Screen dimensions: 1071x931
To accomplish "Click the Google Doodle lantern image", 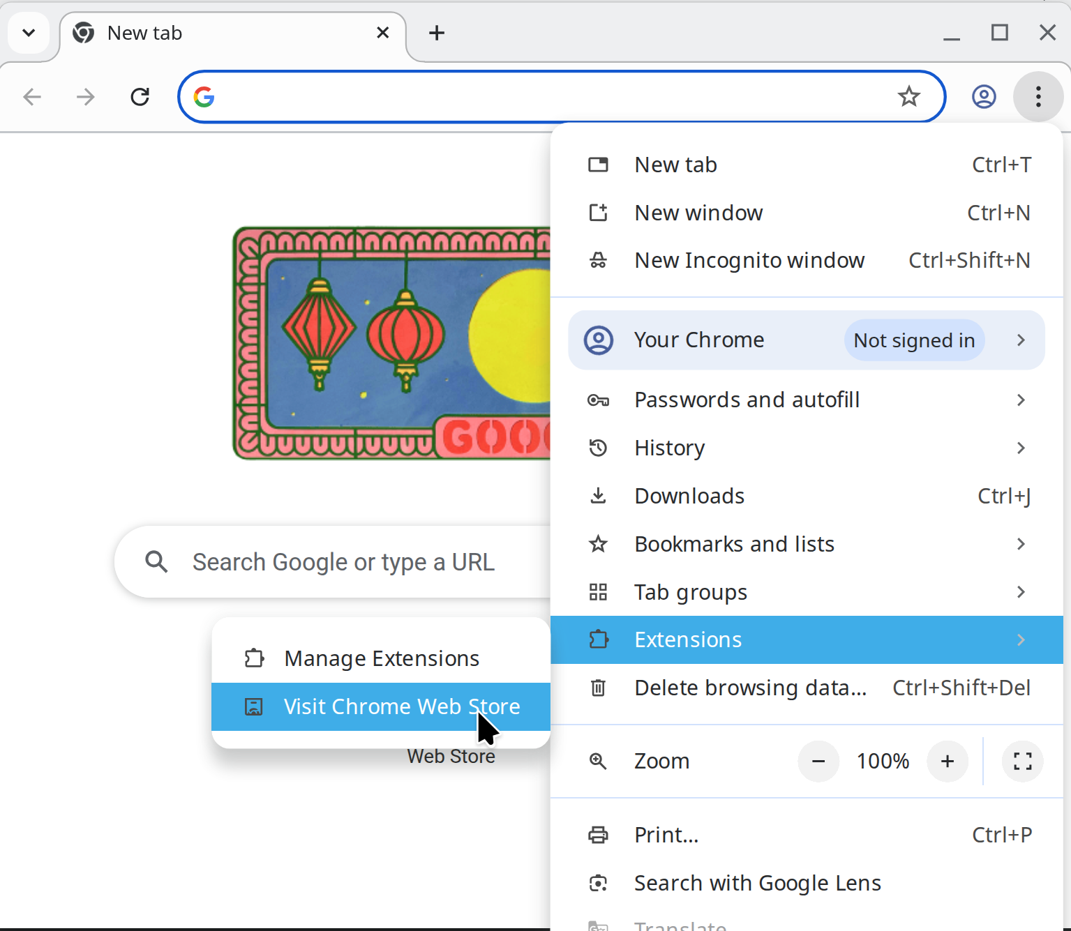I will (391, 343).
